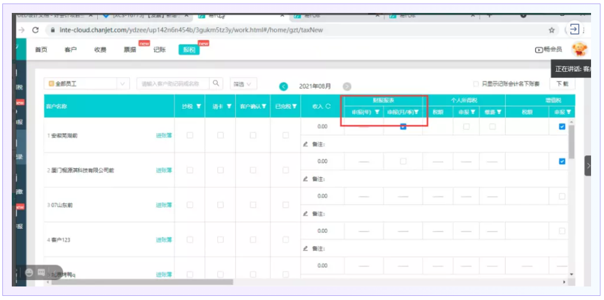Click the filter funnel icon on 抄税
This screenshot has width=604, height=300.
199,106
